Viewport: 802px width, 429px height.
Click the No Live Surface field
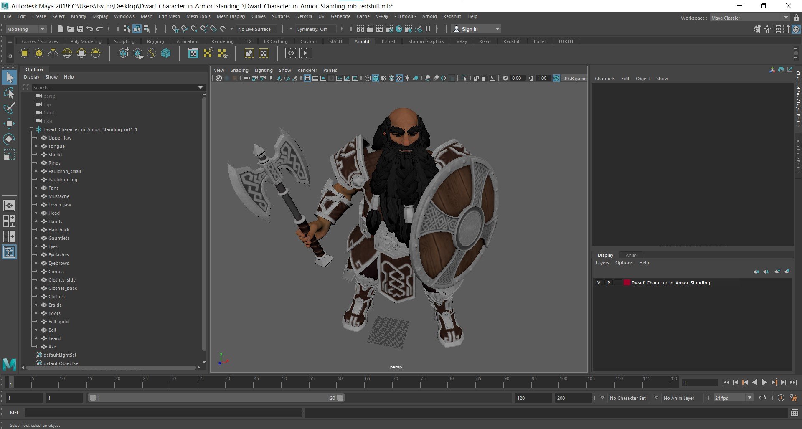point(256,29)
